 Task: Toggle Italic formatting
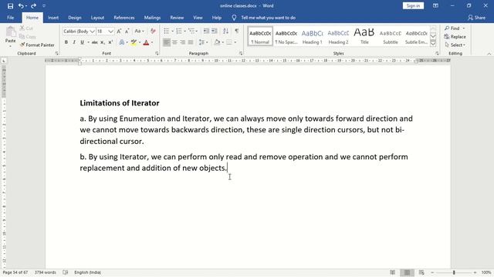point(74,42)
